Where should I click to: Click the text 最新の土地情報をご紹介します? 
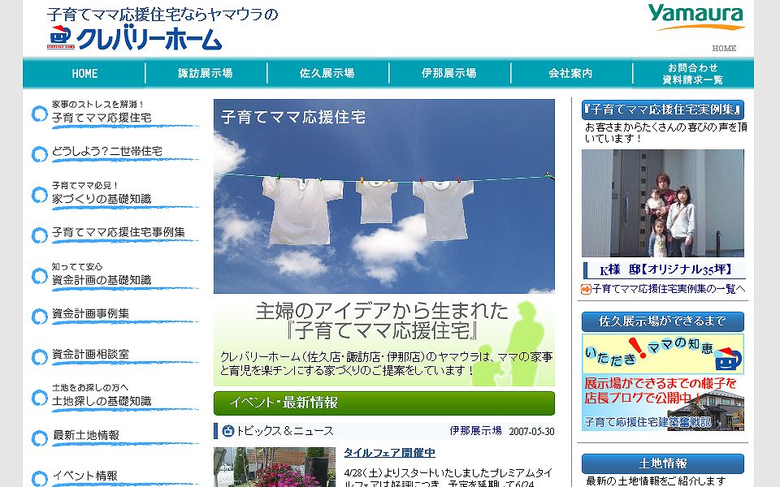656,481
